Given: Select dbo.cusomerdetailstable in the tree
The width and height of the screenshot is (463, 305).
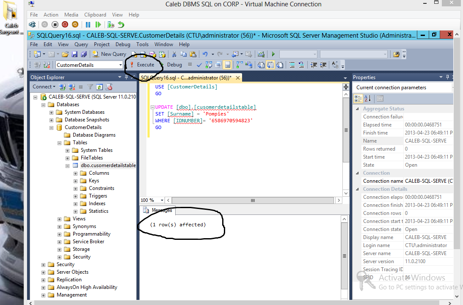Looking at the screenshot, I should tap(108, 165).
